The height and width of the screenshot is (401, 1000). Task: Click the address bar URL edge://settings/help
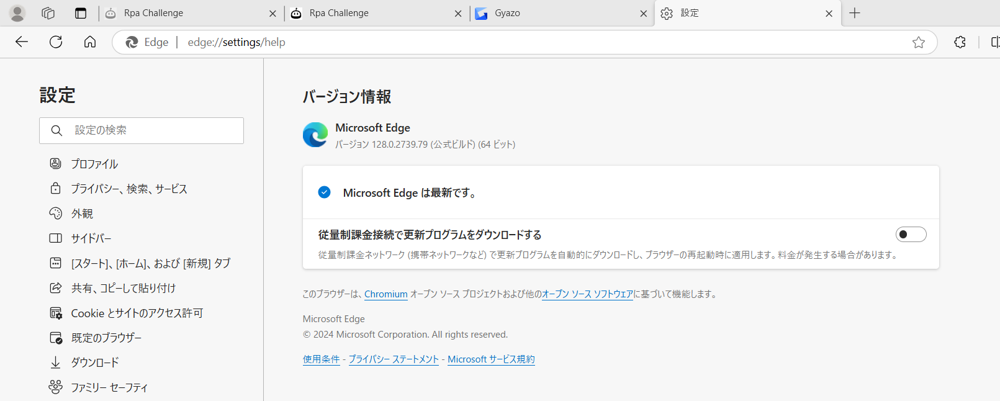[236, 42]
